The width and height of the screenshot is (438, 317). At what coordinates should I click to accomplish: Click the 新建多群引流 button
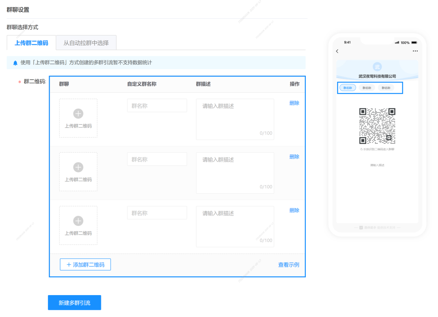74,303
